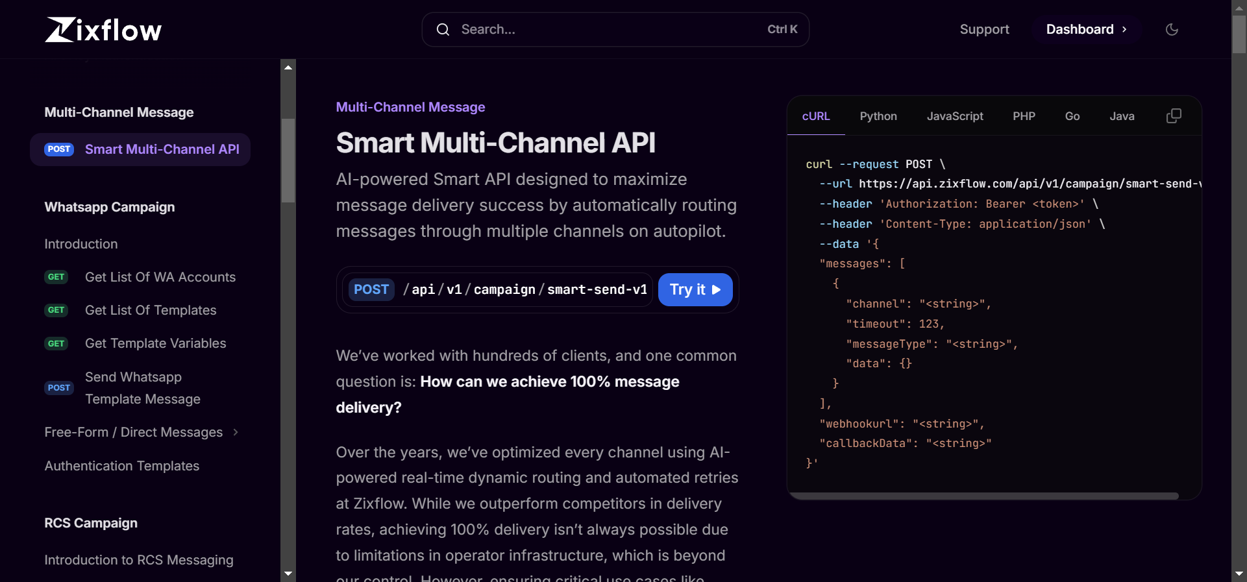Click the "webhookurl" line in code

902,424
